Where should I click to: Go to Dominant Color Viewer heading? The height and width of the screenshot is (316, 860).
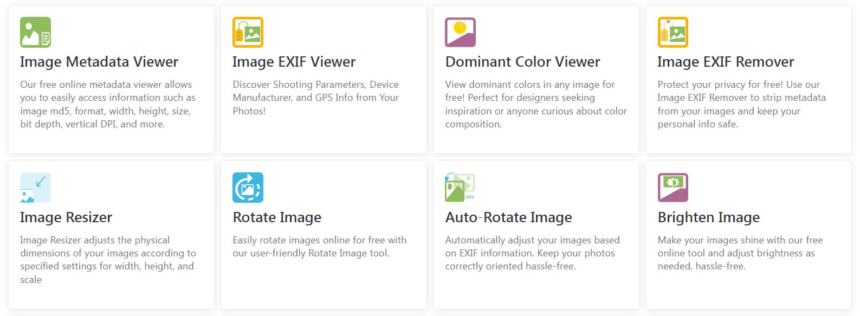[x=522, y=62]
